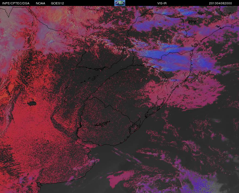Click the NOAA label in the header
239x193 pixels.
(x=41, y=3)
